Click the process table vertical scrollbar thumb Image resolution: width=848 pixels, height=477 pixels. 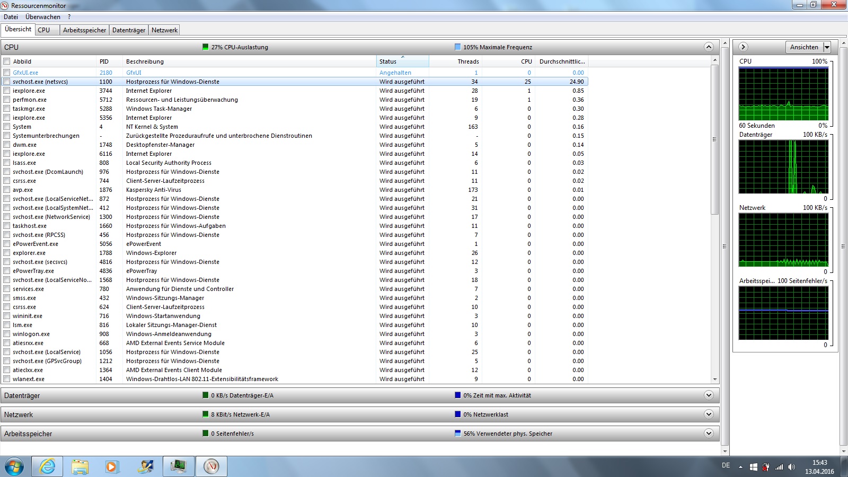point(715,139)
